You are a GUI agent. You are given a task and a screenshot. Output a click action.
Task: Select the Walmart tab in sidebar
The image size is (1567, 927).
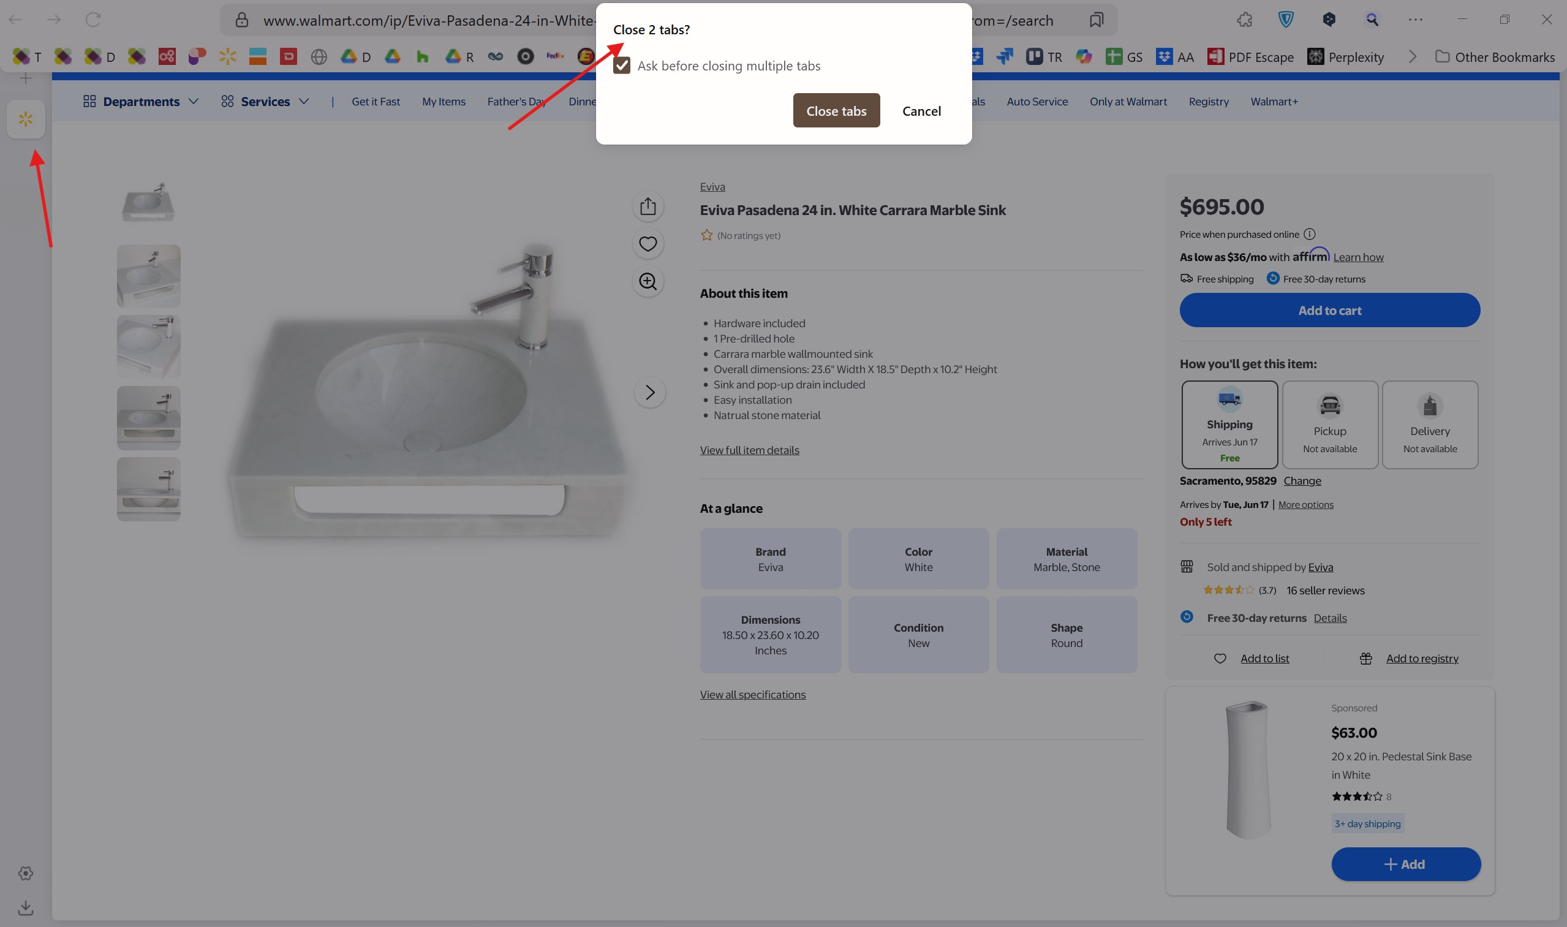[26, 119]
